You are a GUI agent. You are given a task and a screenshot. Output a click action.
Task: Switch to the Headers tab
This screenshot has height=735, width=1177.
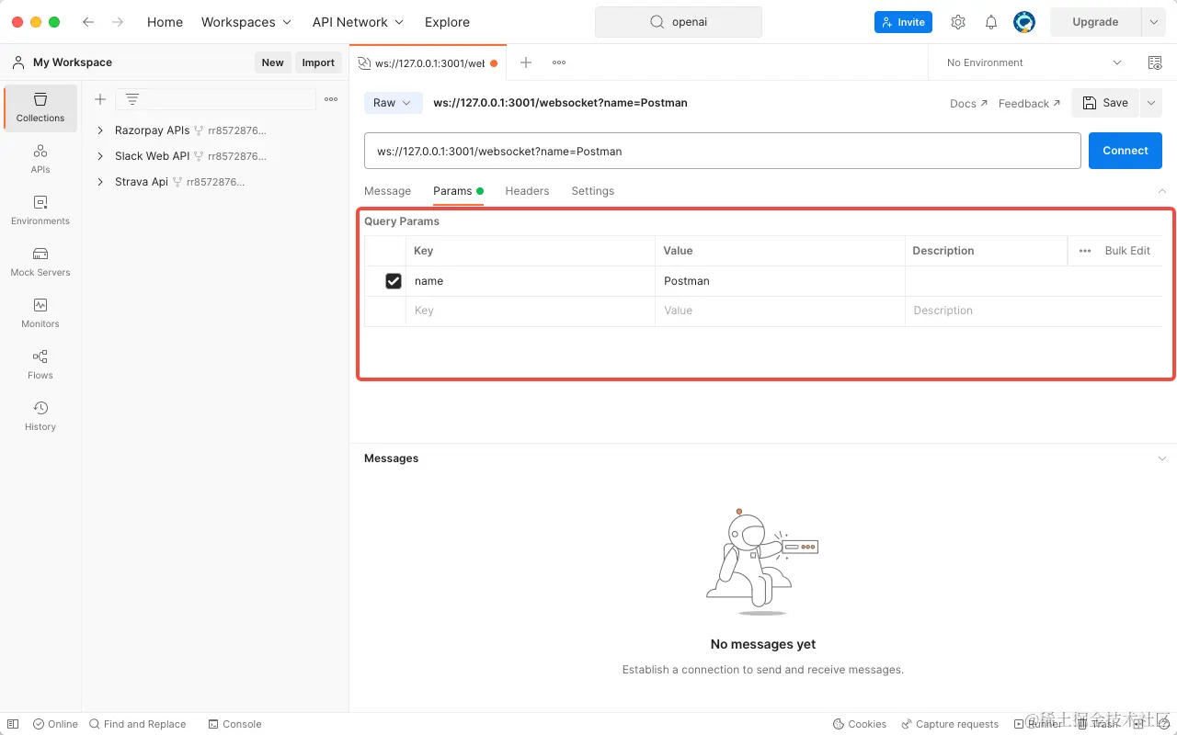click(x=527, y=191)
